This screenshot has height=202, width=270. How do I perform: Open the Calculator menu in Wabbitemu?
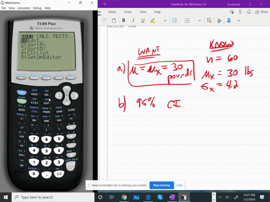pyautogui.click(x=24, y=8)
